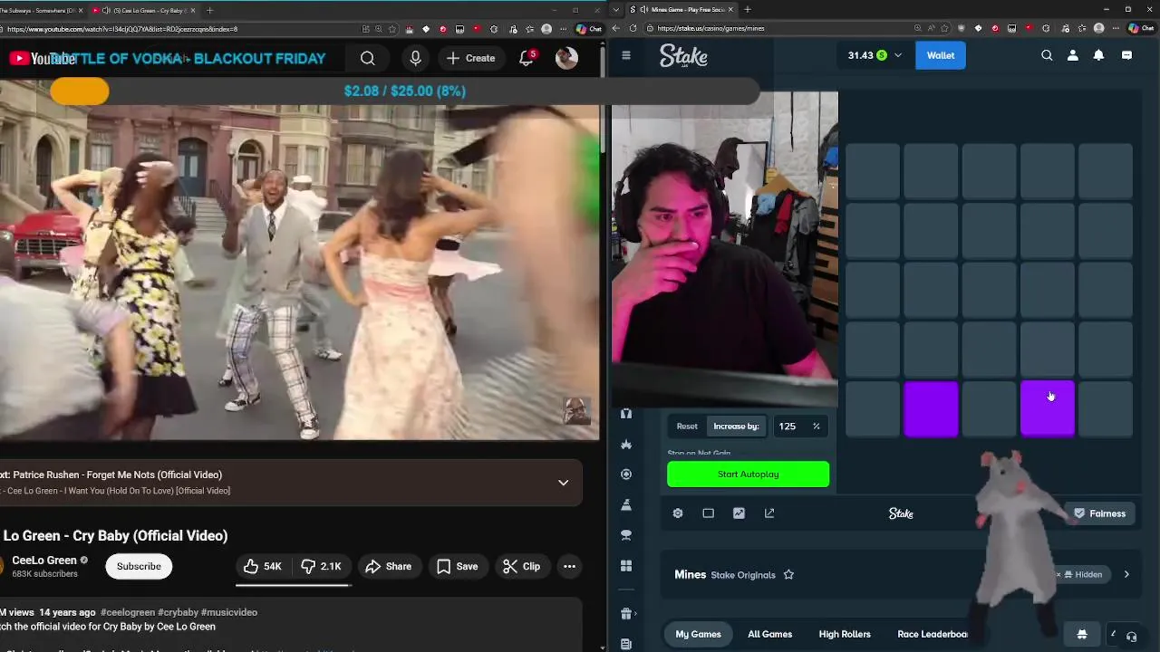Open the news-page icon in Stake sidebar
1160x652 pixels.
(625, 644)
